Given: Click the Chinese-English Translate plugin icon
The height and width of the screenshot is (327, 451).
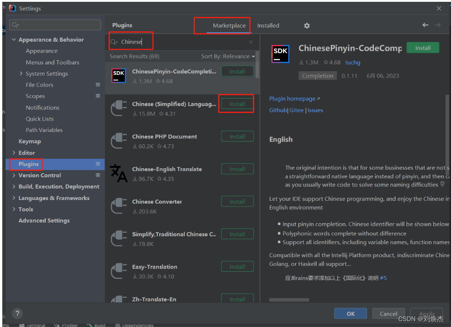Looking at the screenshot, I should (x=118, y=173).
